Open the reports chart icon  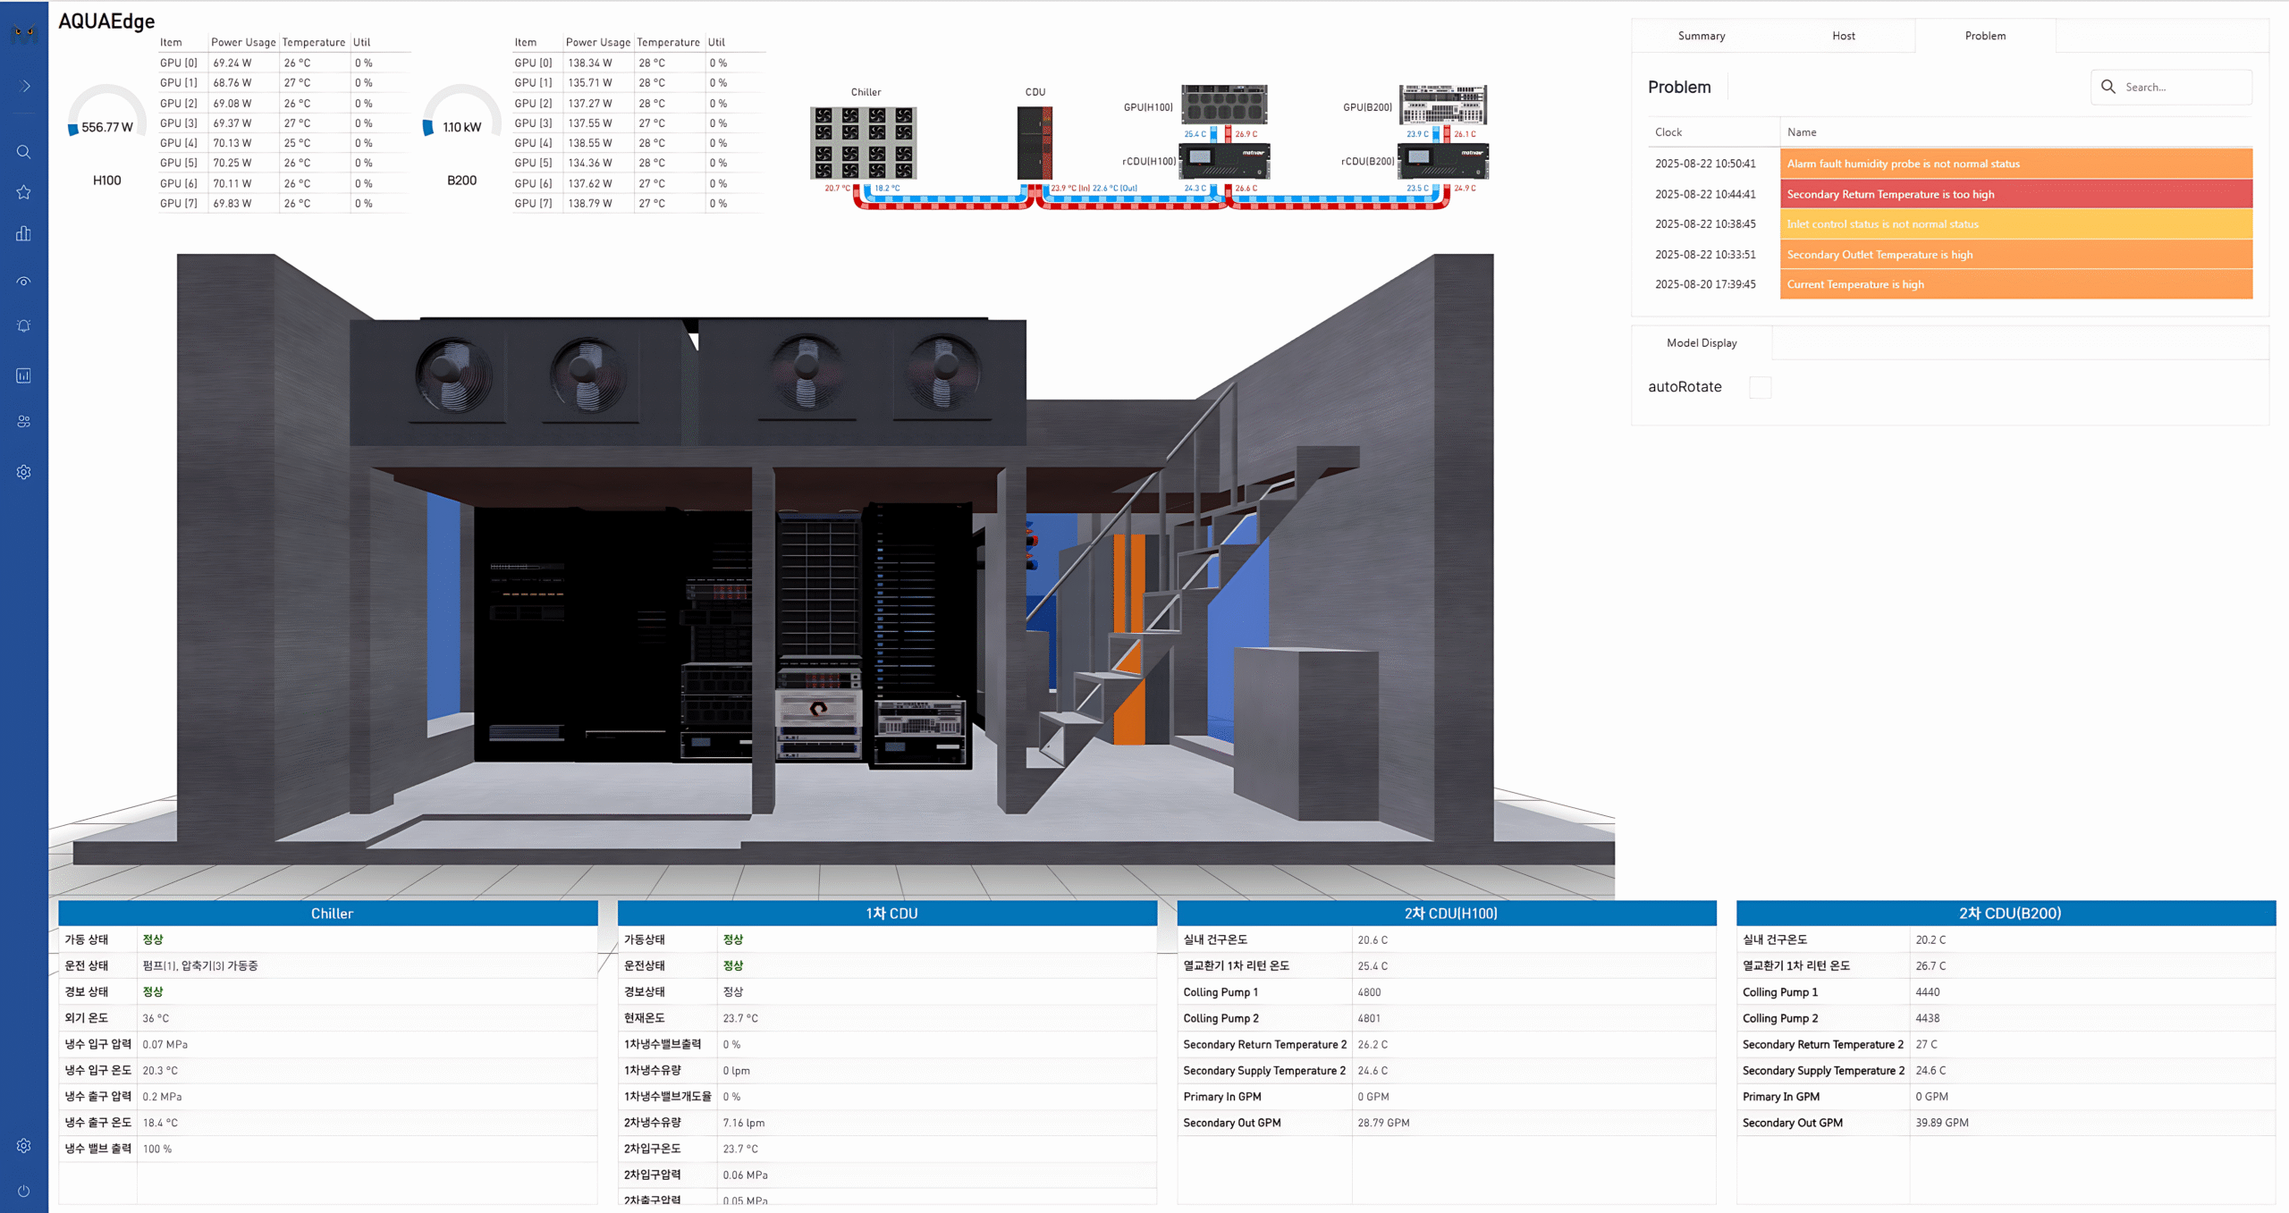click(x=24, y=375)
